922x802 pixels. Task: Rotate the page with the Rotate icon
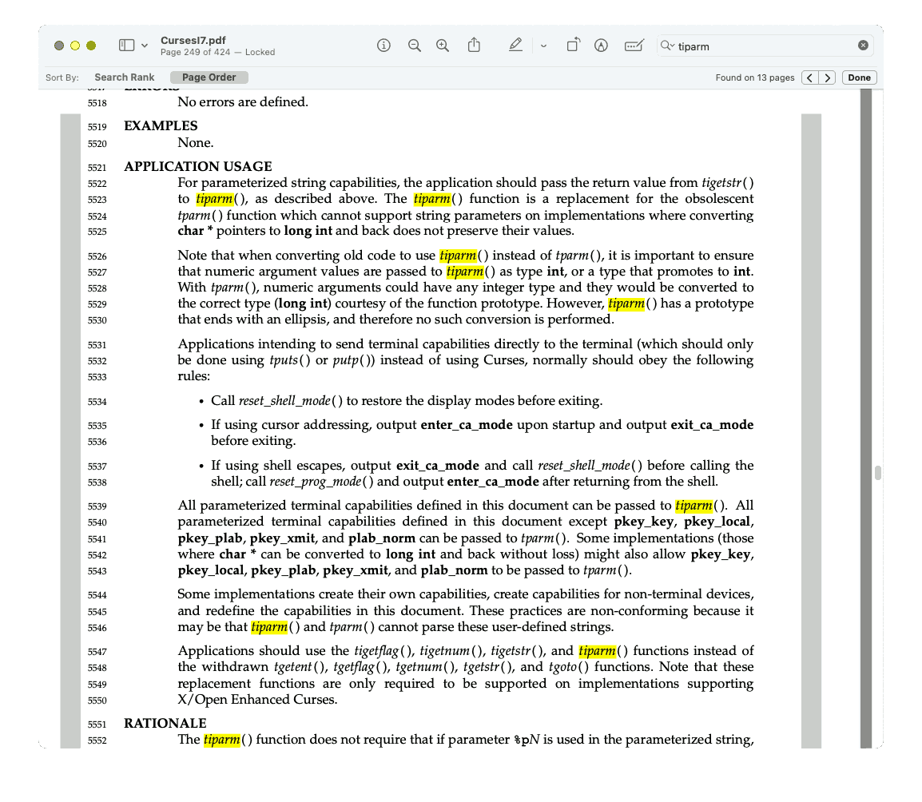click(573, 46)
